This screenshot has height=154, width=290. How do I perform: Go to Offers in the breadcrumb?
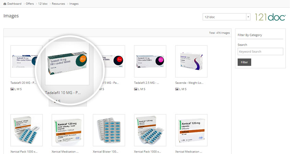click(x=30, y=4)
